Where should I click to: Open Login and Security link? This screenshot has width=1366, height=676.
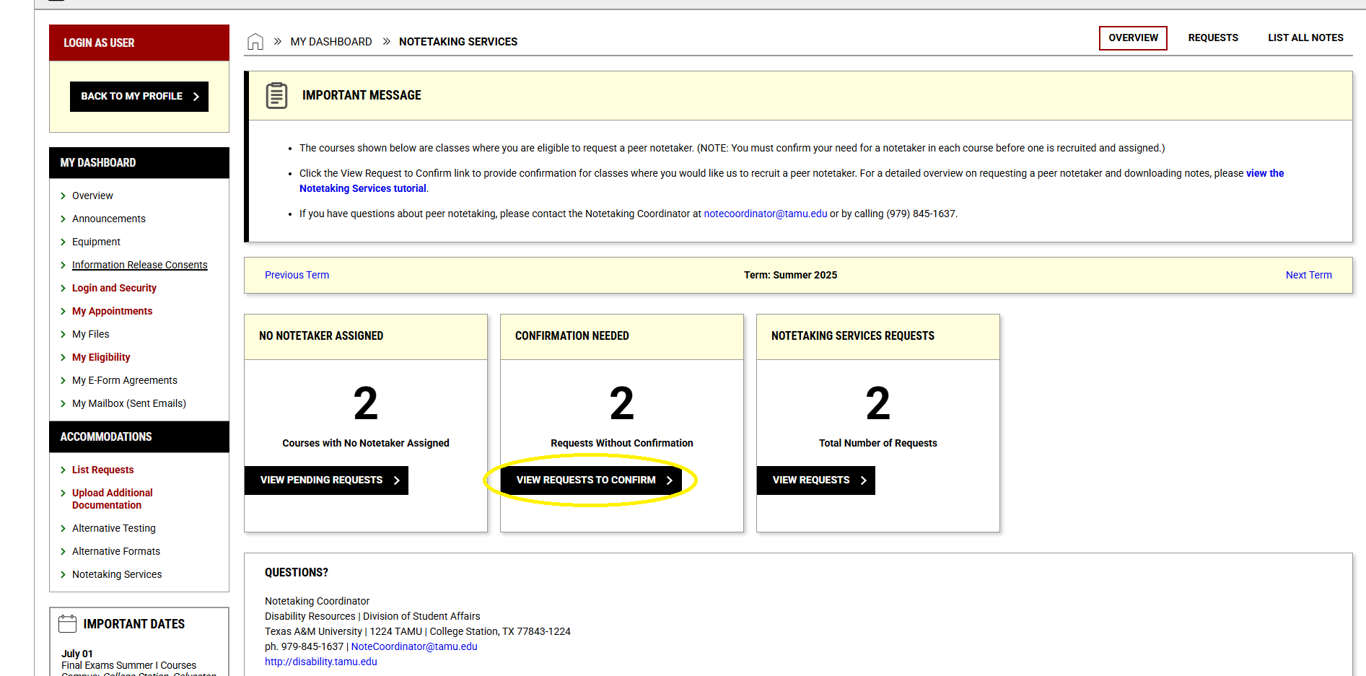pyautogui.click(x=114, y=288)
